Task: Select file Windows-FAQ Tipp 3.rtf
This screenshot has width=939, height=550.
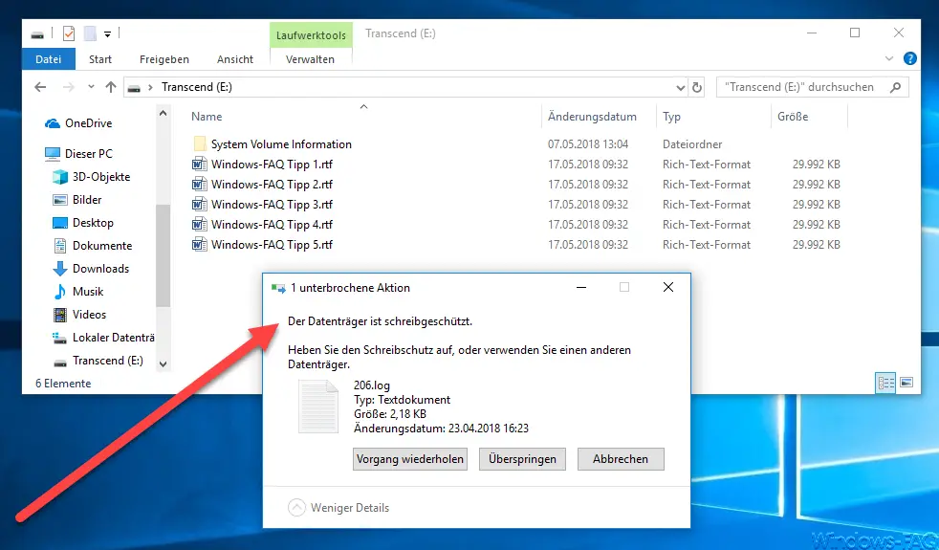Action: (272, 205)
